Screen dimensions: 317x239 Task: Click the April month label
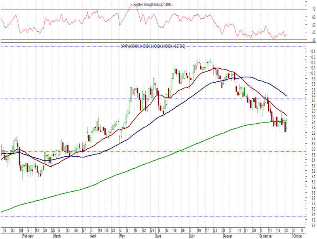tap(93, 236)
